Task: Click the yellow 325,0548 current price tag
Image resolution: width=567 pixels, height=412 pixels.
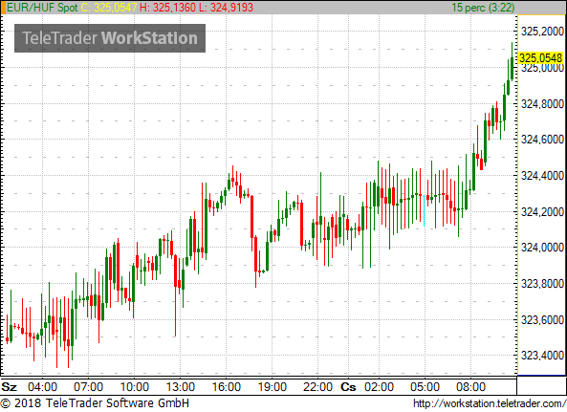Action: coord(541,58)
